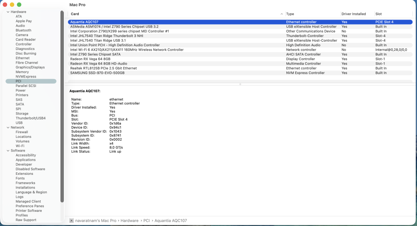
Task: Sort by Slot column header
Action: [379, 14]
